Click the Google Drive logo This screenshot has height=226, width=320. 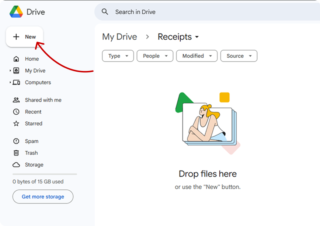coord(16,12)
